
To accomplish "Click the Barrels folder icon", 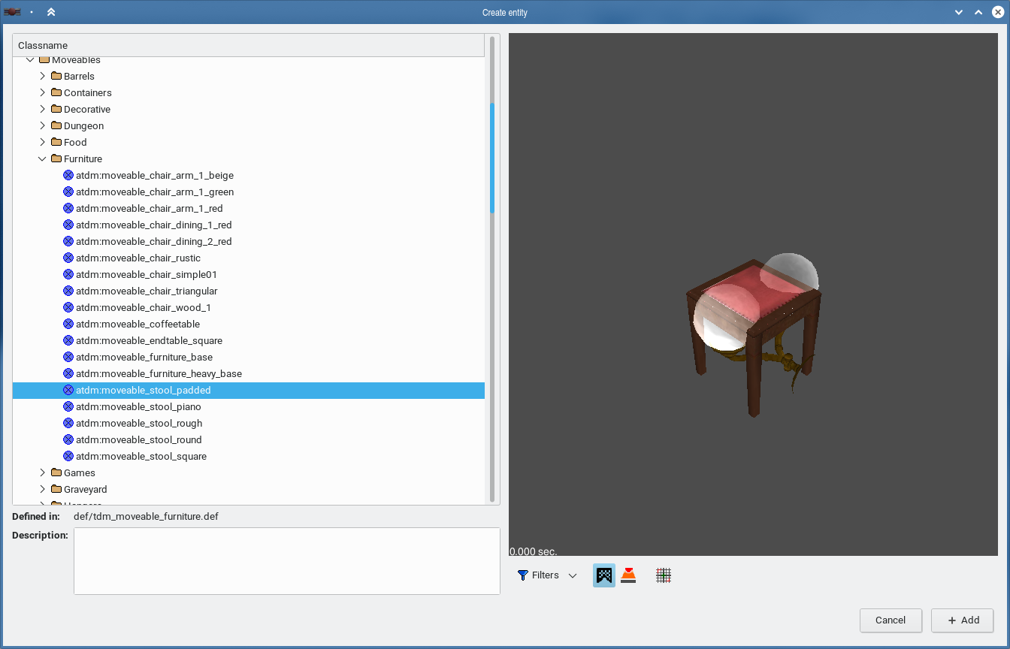I will point(56,76).
